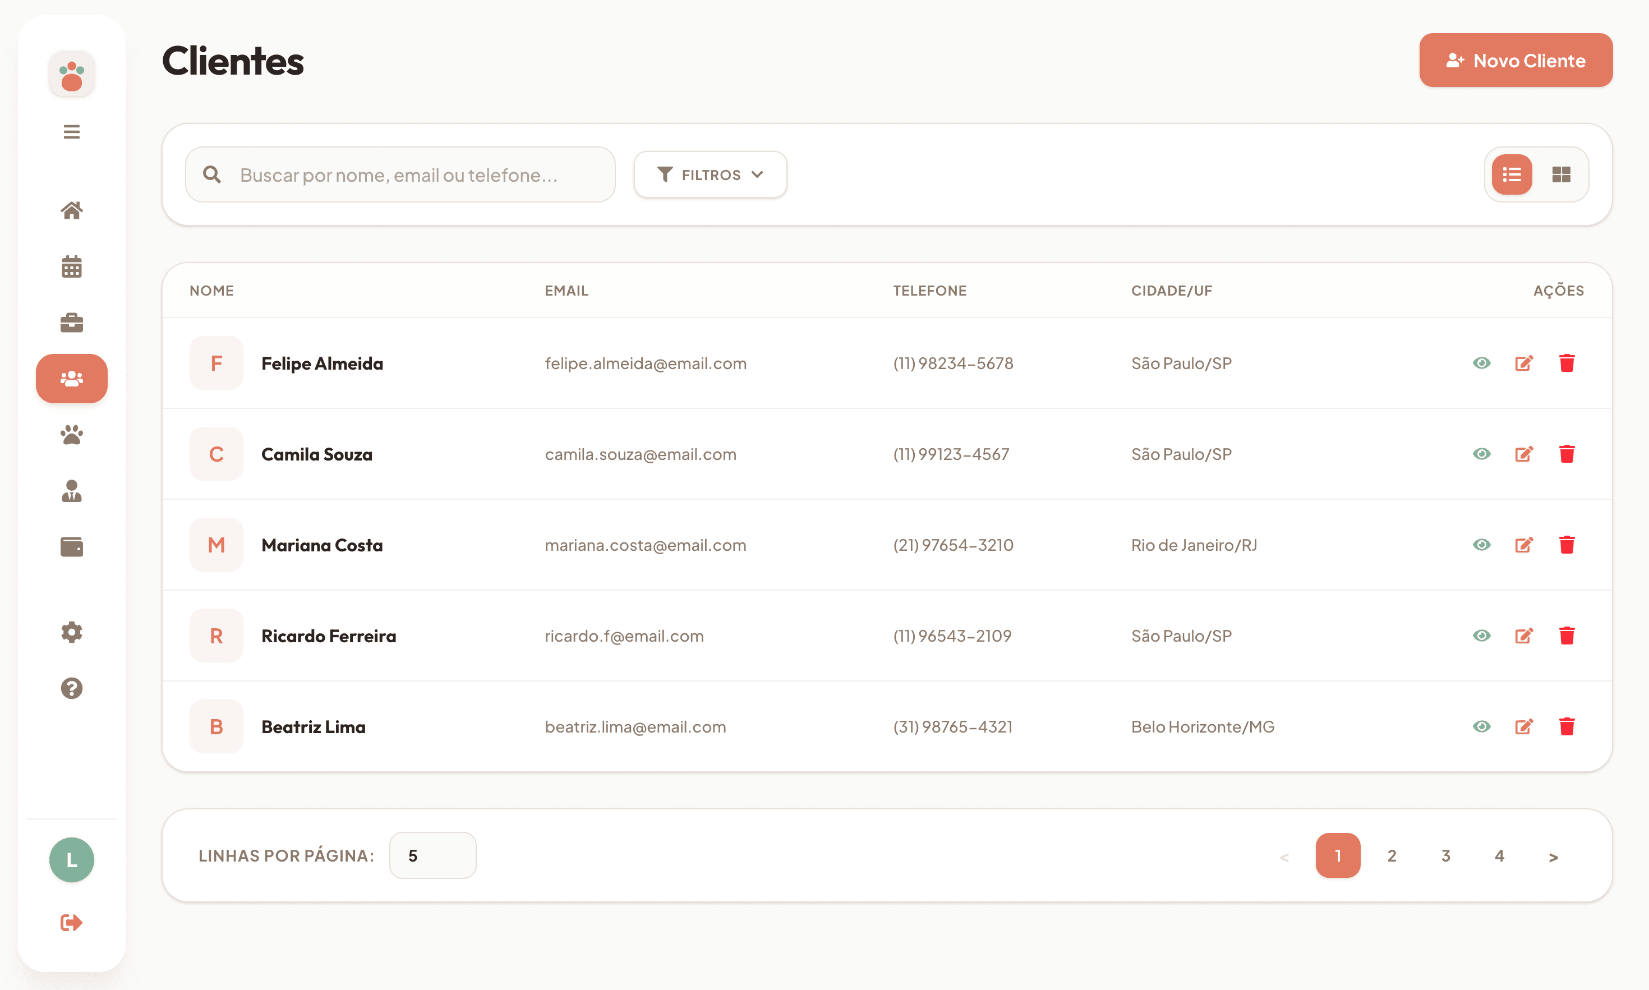
Task: Edit Felipe Almeida's record
Action: (x=1524, y=363)
